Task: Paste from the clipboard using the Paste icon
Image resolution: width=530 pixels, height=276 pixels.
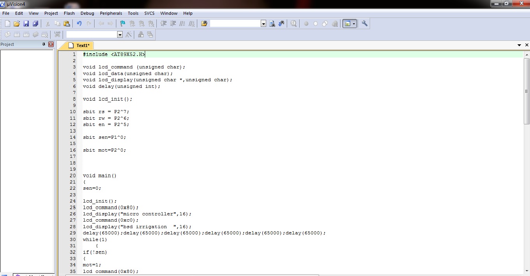Action: click(67, 24)
